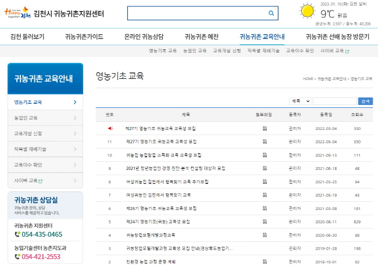This screenshot has height=268, width=378.
Task: Open the 귀농귀촌가이드 main menu
Action: pyautogui.click(x=84, y=37)
